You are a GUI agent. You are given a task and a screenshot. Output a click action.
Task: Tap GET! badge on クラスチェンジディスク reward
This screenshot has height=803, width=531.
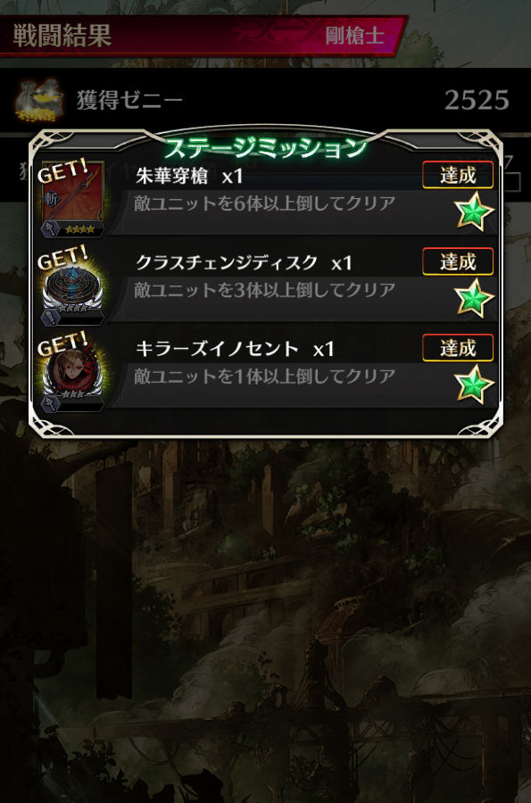62,259
